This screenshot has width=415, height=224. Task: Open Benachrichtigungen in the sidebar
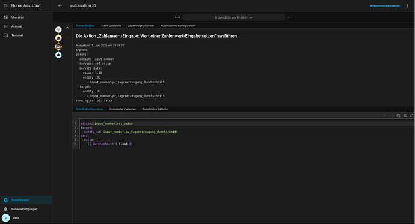[24, 209]
